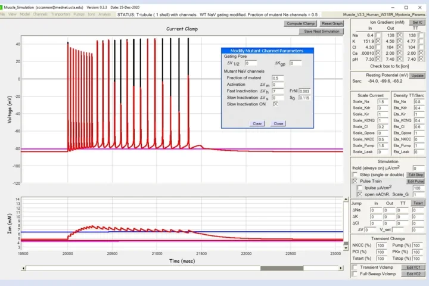Click the Scale_Cl input field
429x286 pixels.
point(383,127)
